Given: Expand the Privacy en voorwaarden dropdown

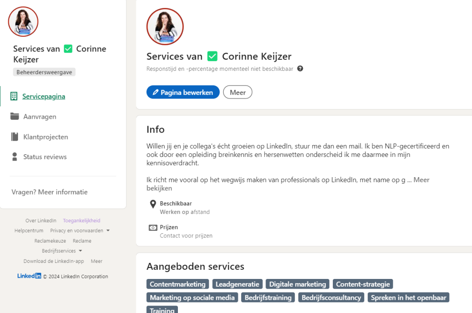Looking at the screenshot, I should tap(80, 231).
